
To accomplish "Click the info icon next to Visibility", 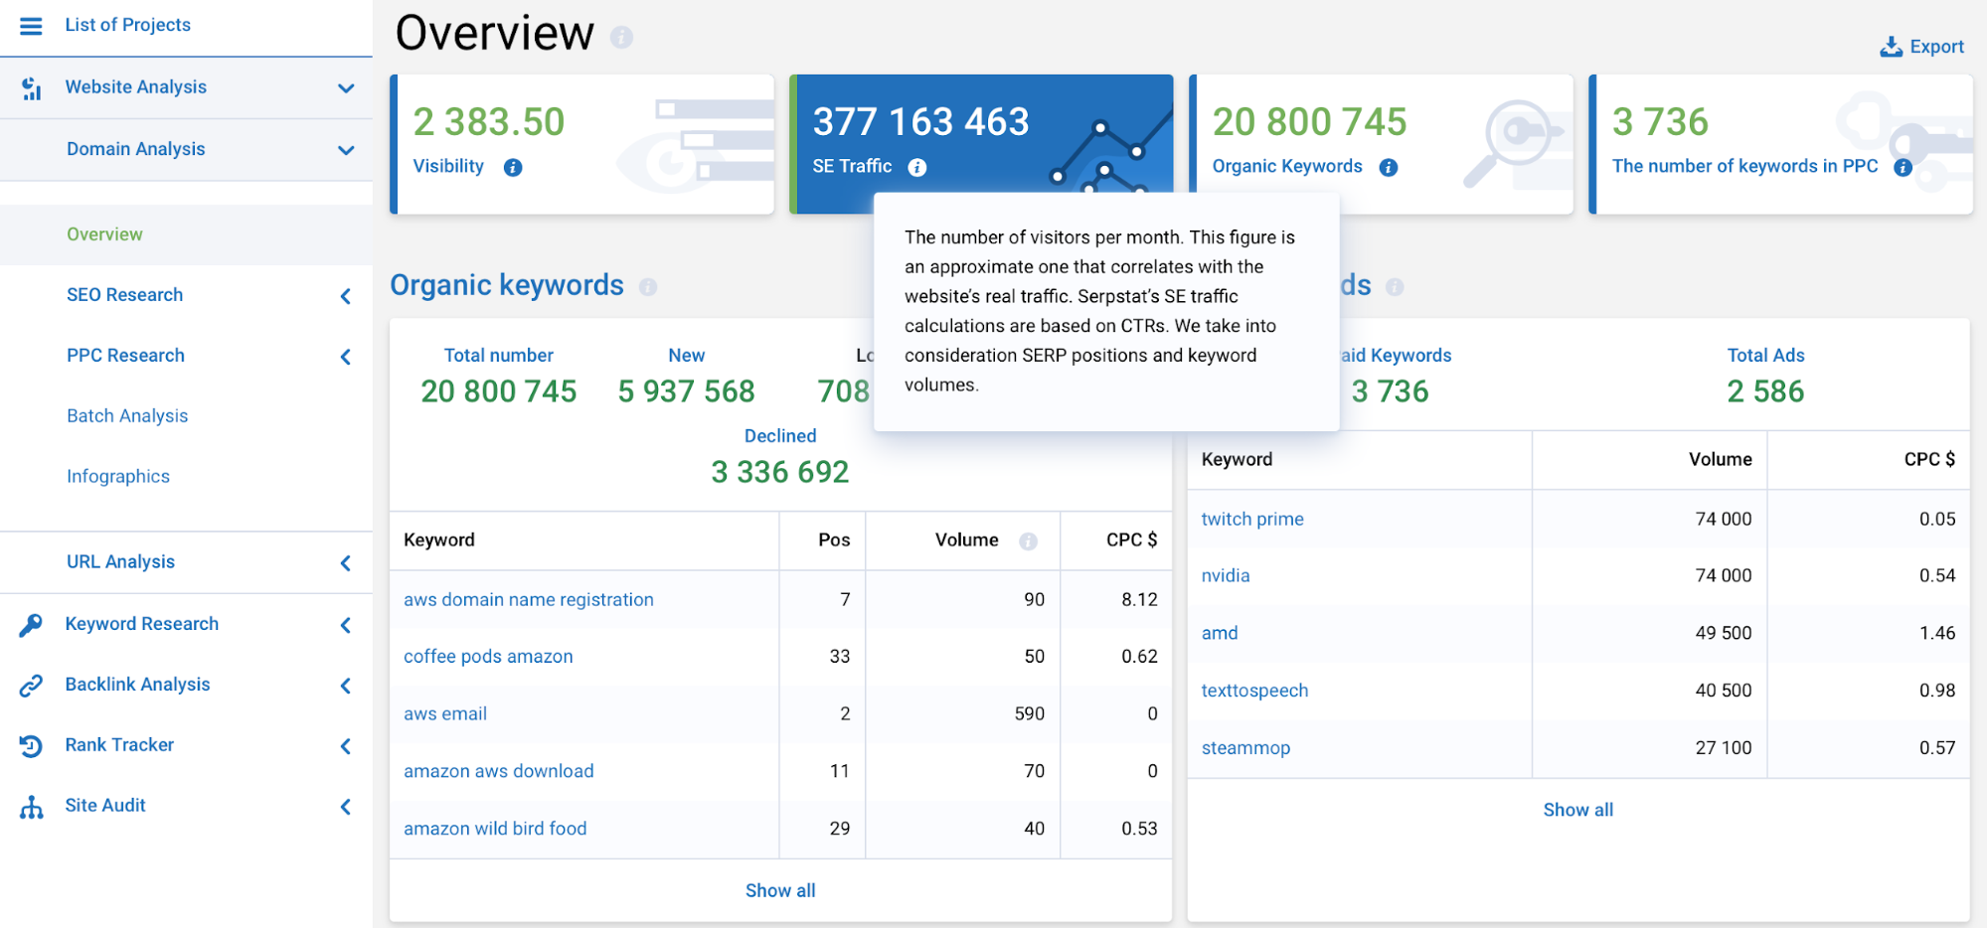I will pyautogui.click(x=513, y=168).
